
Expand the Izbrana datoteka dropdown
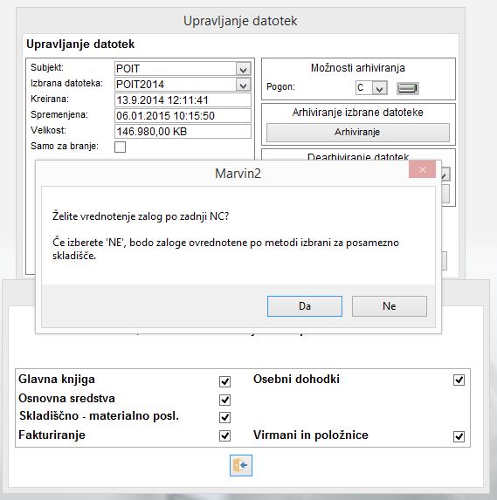243,85
